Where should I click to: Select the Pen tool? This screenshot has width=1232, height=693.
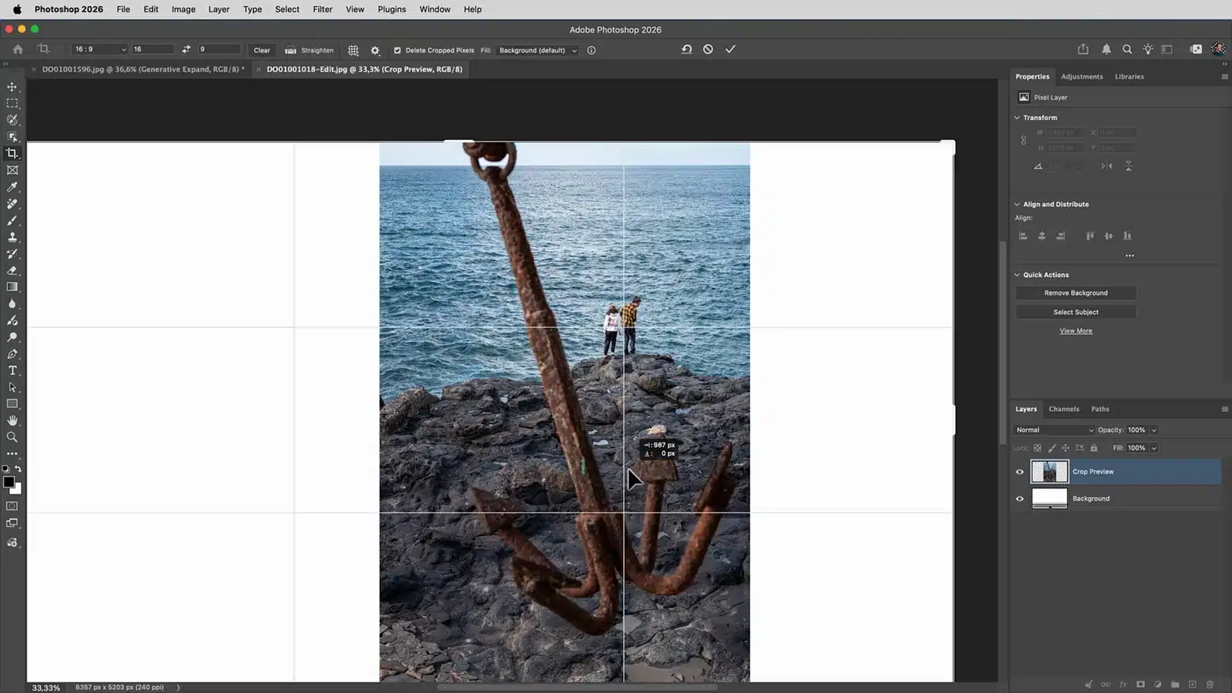pyautogui.click(x=12, y=354)
